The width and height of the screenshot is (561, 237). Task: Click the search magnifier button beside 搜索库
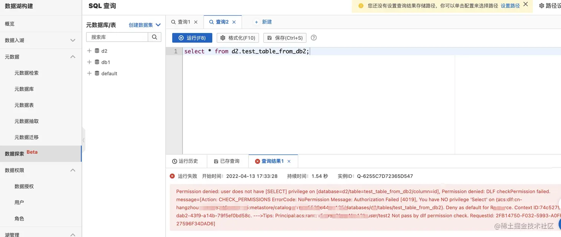(154, 37)
